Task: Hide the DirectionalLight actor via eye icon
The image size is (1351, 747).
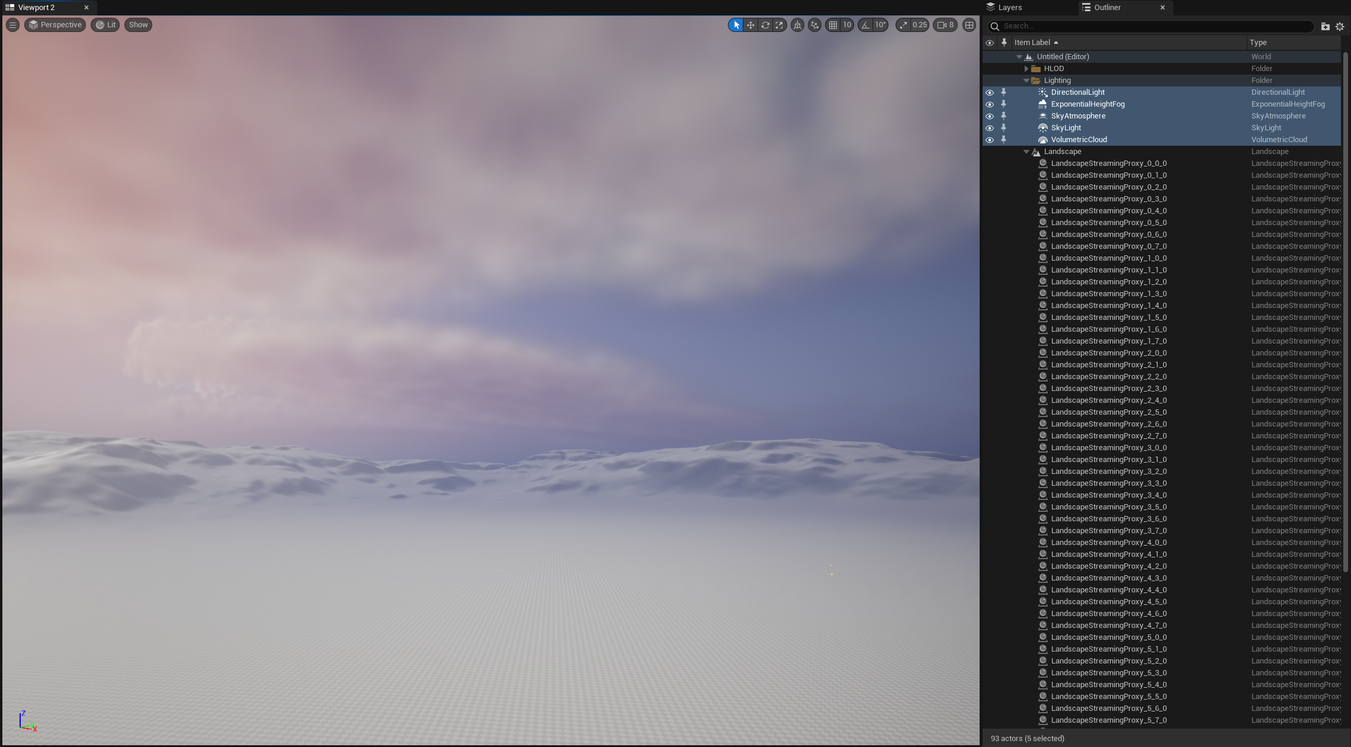Action: 989,92
